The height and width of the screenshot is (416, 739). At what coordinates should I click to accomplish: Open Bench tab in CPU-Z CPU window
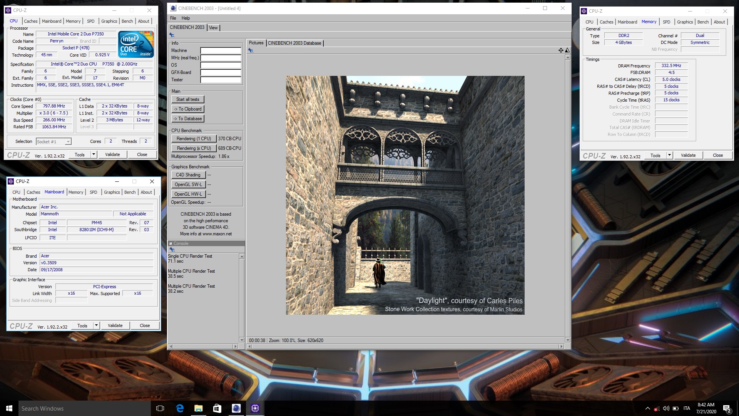coord(127,21)
